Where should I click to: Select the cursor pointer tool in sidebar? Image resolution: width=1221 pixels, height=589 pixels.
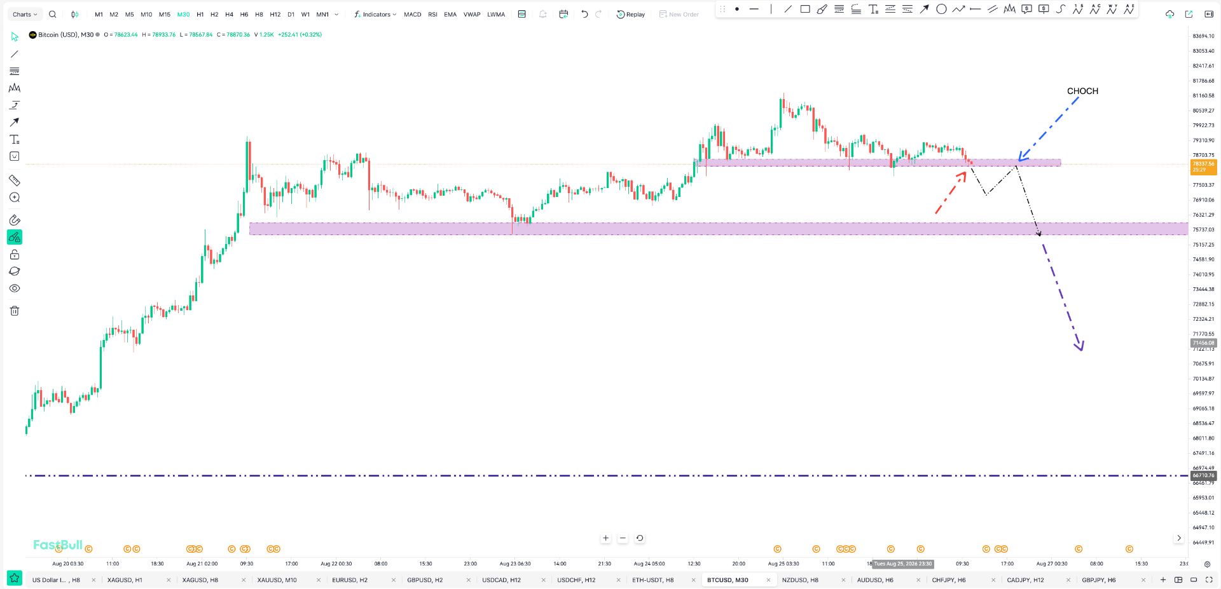click(15, 37)
